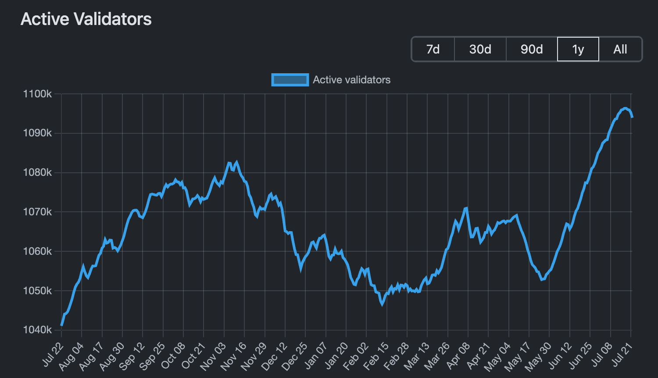Toggle the Active validators legend entry
The width and height of the screenshot is (658, 378).
tap(351, 79)
